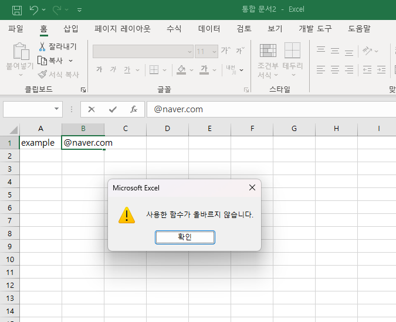Click cell A1 containing example
Viewport: 396px width, 322px height.
coord(40,143)
